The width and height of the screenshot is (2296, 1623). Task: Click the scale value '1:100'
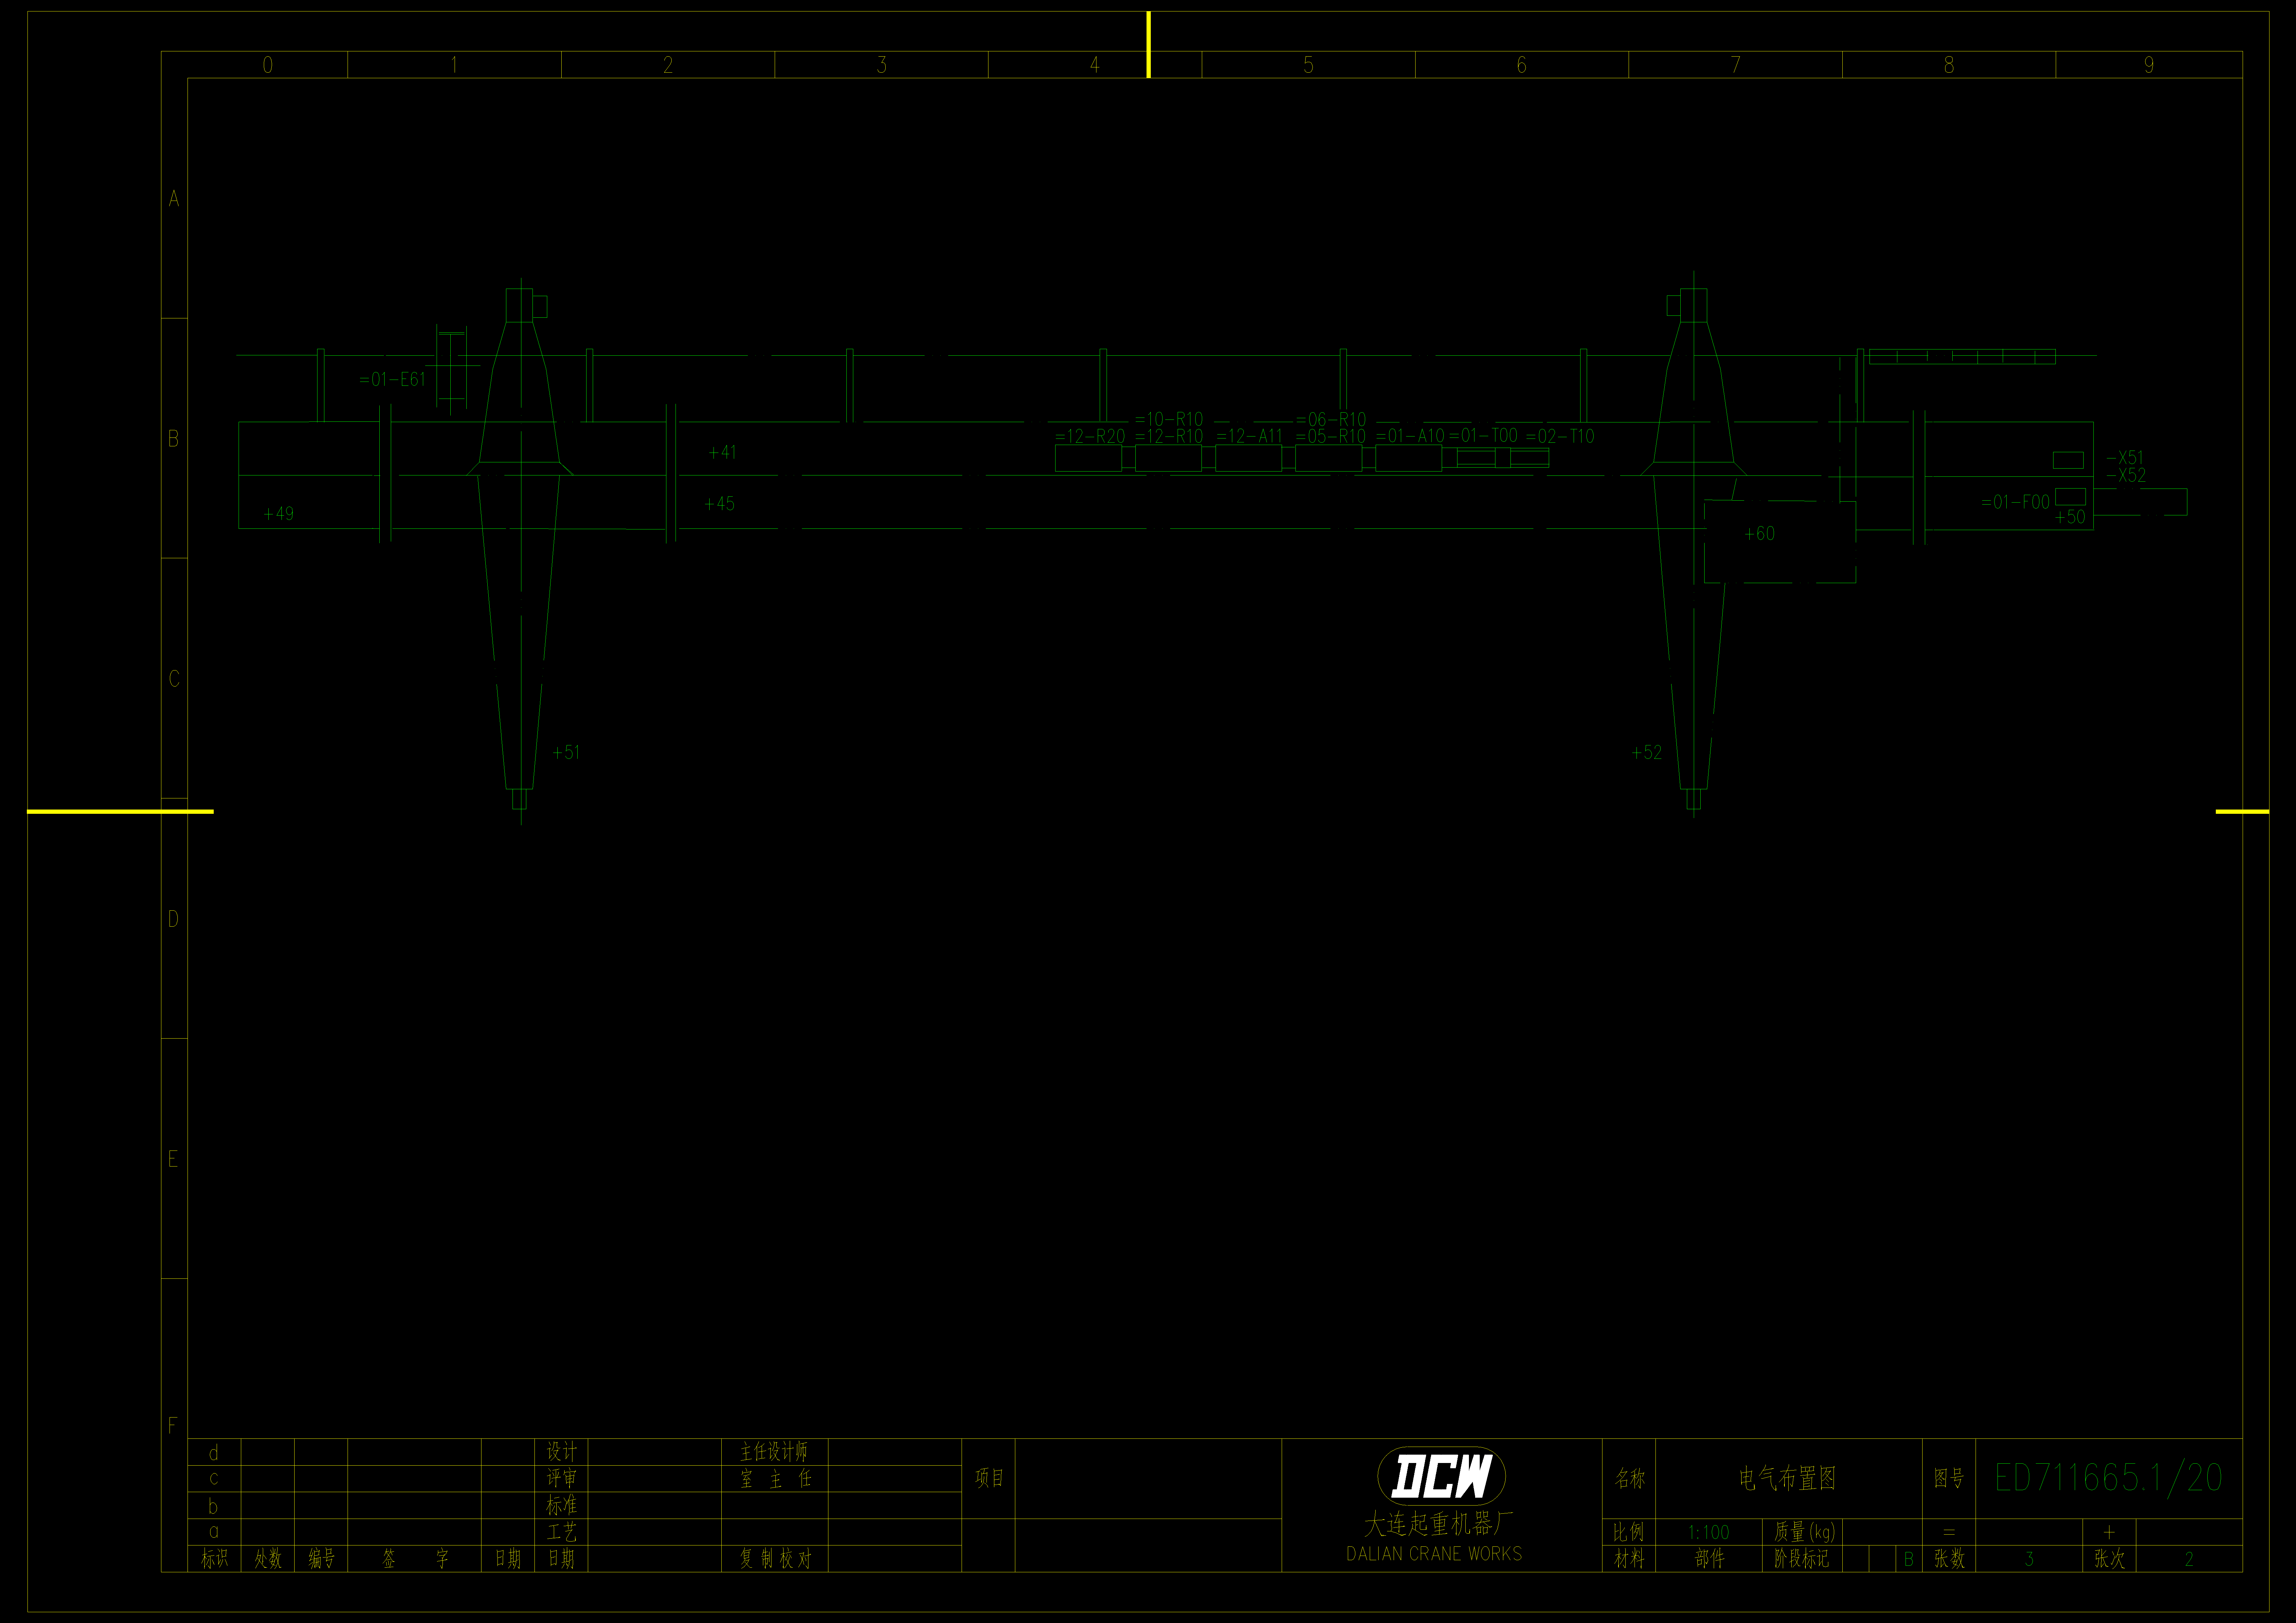[x=1708, y=1533]
